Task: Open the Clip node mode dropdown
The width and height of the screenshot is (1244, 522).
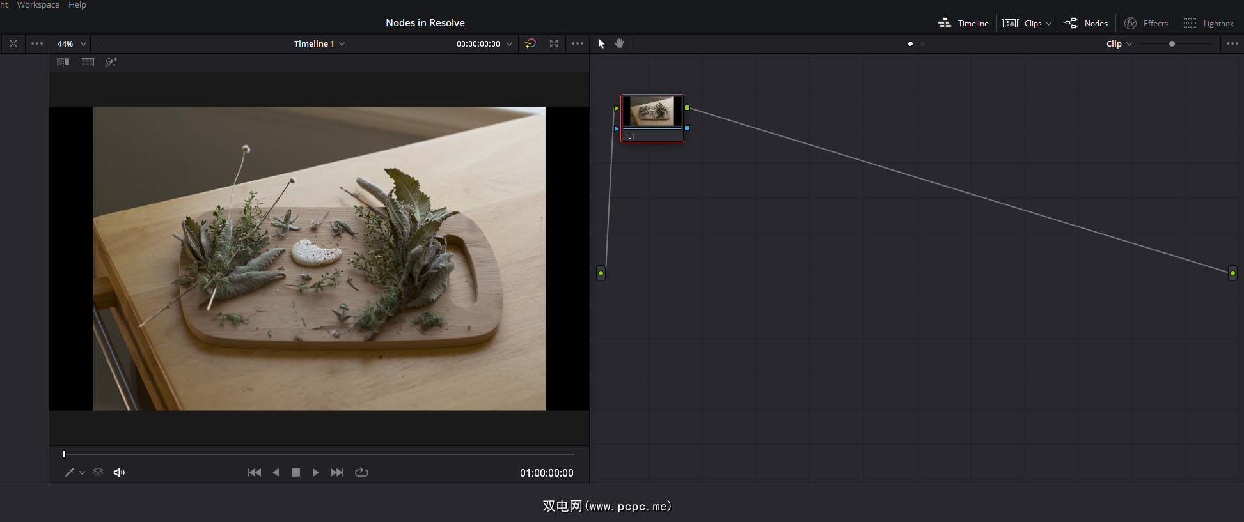Action: pyautogui.click(x=1119, y=43)
